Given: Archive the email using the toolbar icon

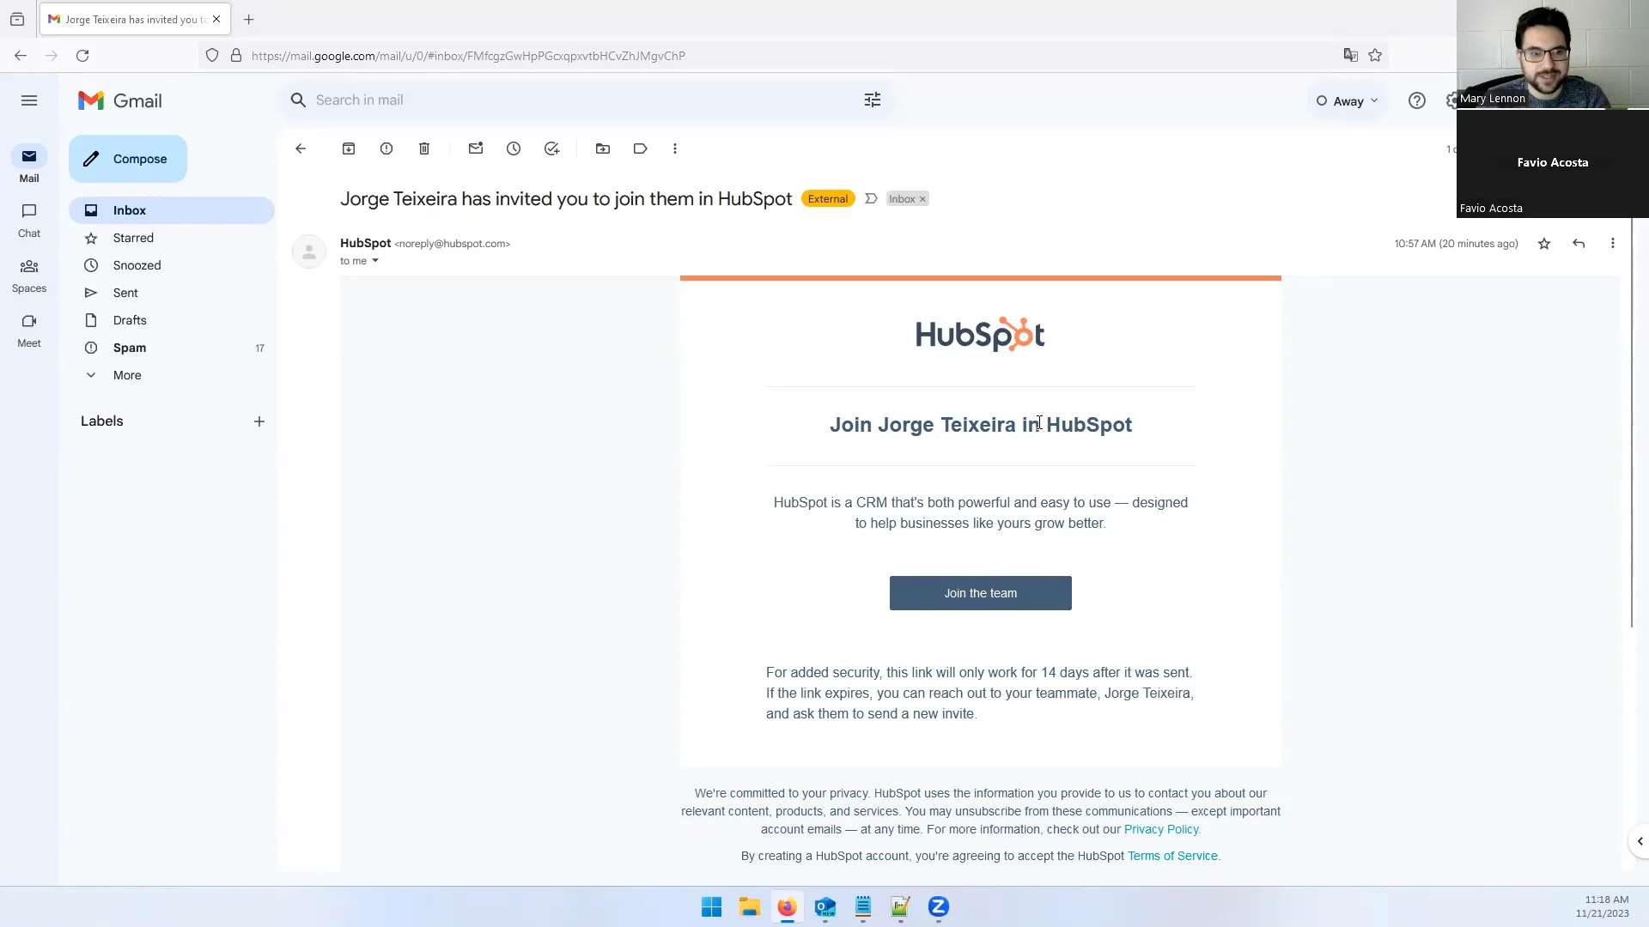Looking at the screenshot, I should [348, 148].
